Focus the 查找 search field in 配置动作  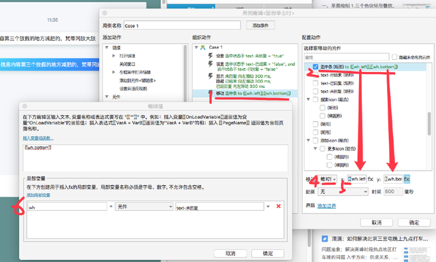[x=347, y=57]
